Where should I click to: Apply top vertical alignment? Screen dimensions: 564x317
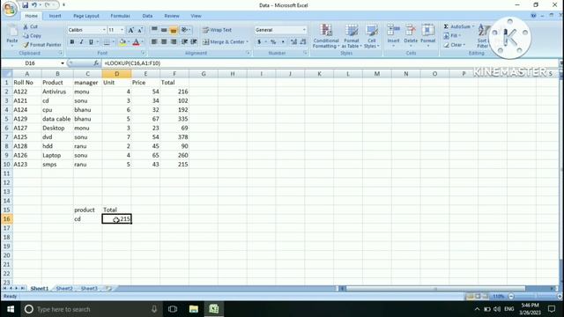point(154,30)
